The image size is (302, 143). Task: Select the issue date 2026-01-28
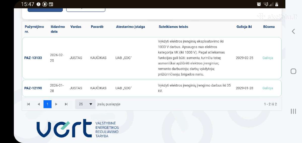click(x=57, y=88)
